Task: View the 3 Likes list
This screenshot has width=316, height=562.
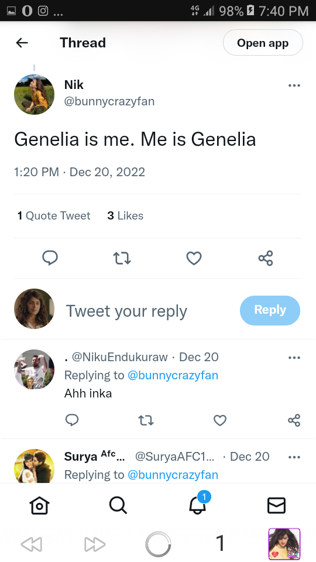Action: [x=125, y=216]
